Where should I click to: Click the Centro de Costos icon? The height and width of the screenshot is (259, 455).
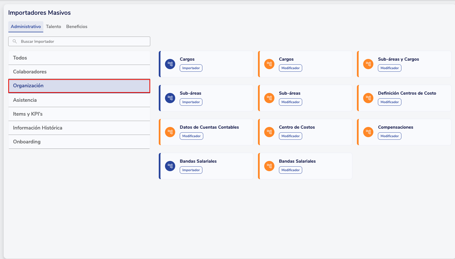(x=269, y=132)
